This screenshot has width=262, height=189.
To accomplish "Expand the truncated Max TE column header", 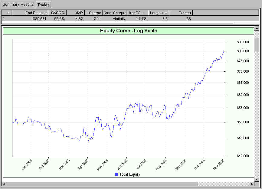I will click(x=138, y=13).
